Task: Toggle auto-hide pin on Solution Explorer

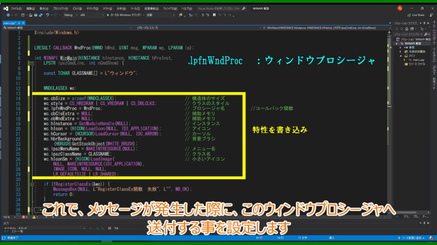Action: 424,23
